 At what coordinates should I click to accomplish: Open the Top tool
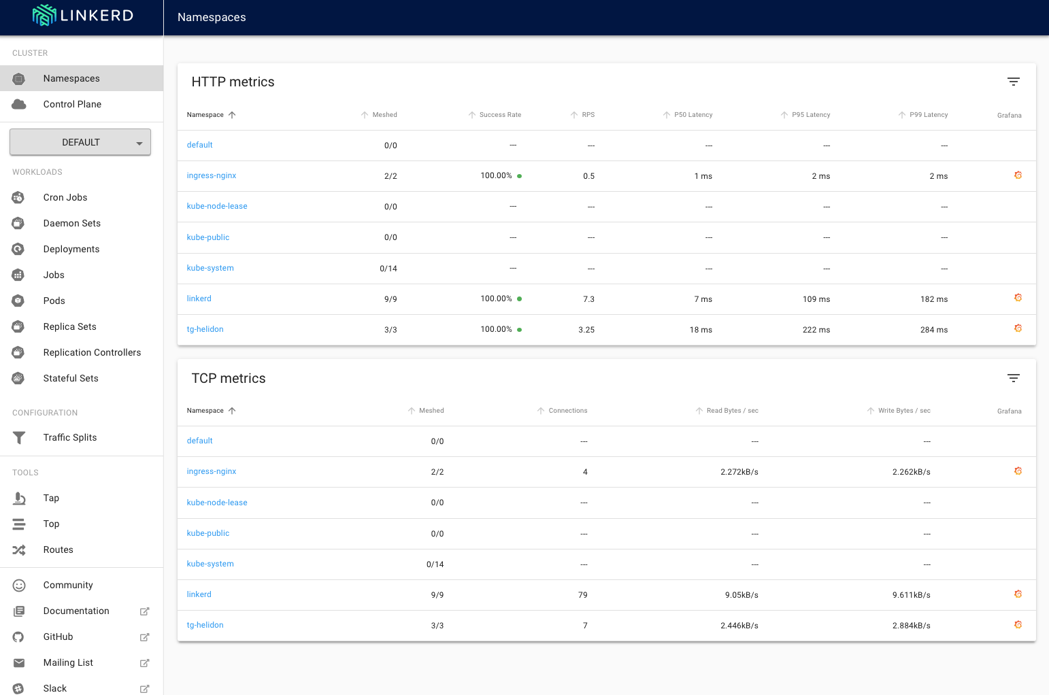click(x=82, y=524)
